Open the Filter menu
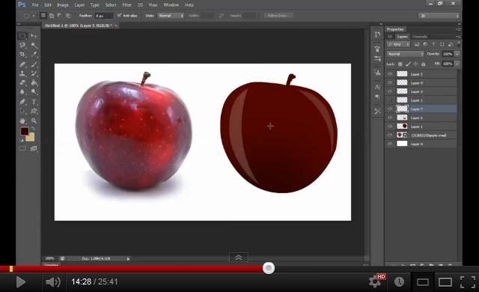Image resolution: width=479 pixels, height=292 pixels. 126,5
